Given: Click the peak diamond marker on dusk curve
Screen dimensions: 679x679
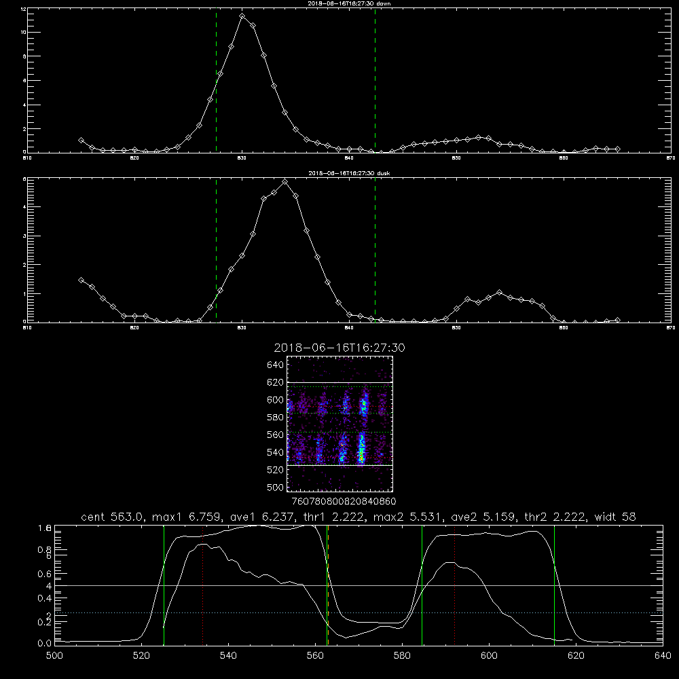Looking at the screenshot, I should click(x=285, y=182).
